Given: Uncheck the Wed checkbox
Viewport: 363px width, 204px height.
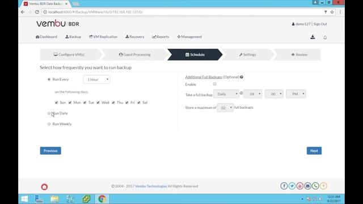Looking at the screenshot, I should point(98,103).
